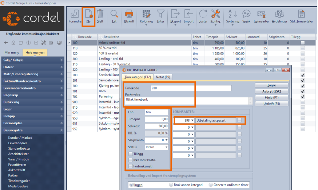This screenshot has height=190, width=318.
Task: Click the copy windows icon in sidebar
Action: click(21, 43)
